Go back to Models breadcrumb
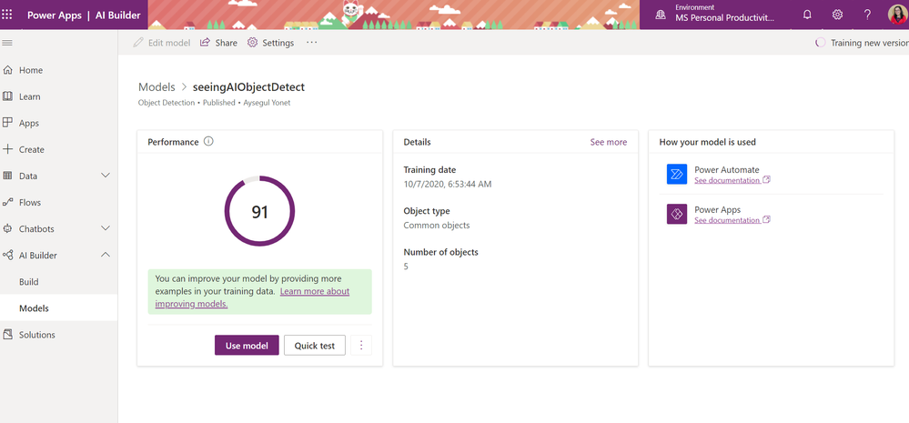Viewport: 909px width, 423px height. [x=157, y=87]
